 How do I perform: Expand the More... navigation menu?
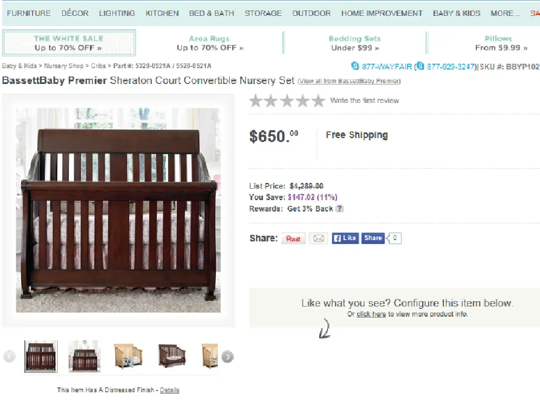pos(505,13)
